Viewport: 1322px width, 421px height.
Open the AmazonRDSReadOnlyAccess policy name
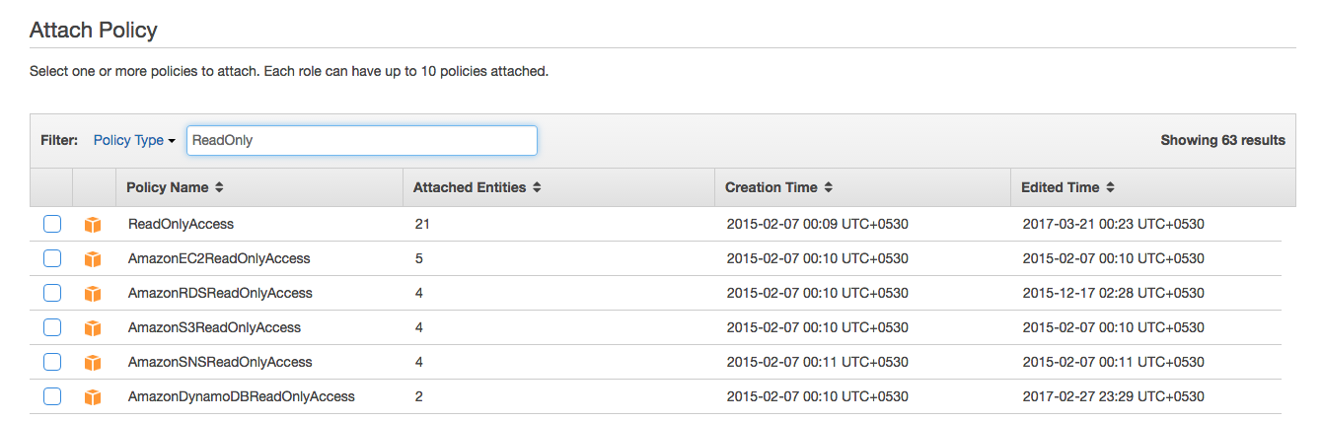point(220,293)
